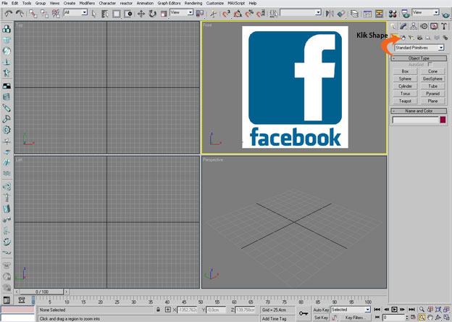Click the Teapot primitive button
Image resolution: width=452 pixels, height=322 pixels.
[x=405, y=101]
